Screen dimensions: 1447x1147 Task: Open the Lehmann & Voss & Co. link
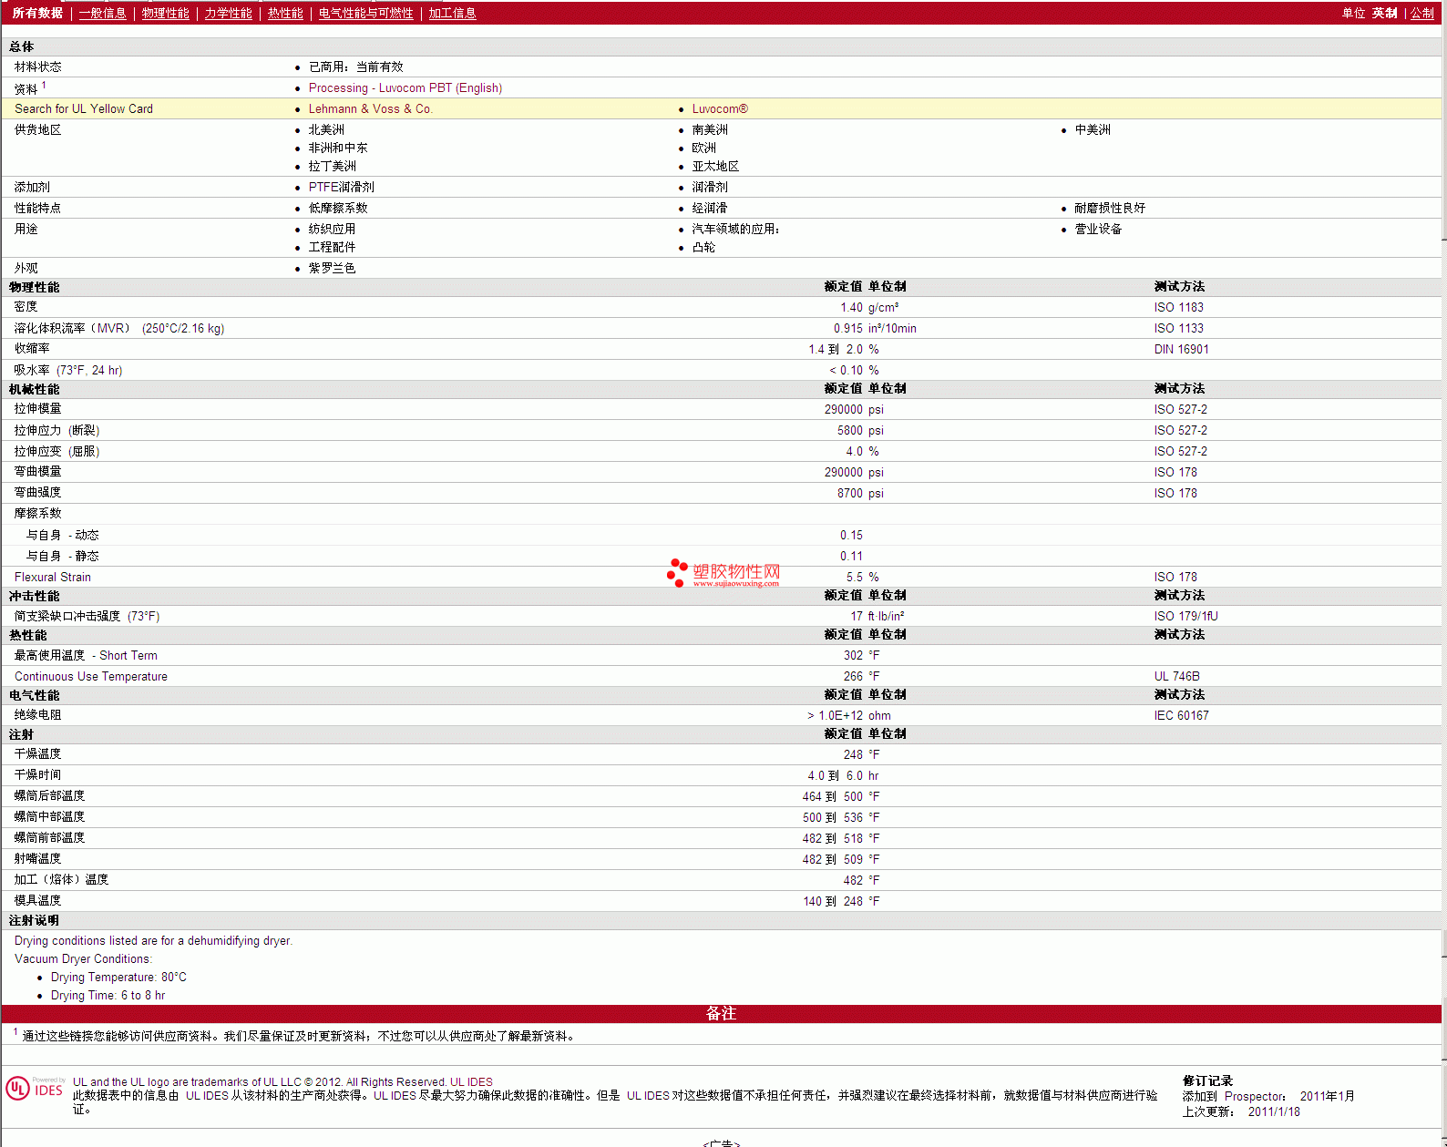(x=370, y=109)
